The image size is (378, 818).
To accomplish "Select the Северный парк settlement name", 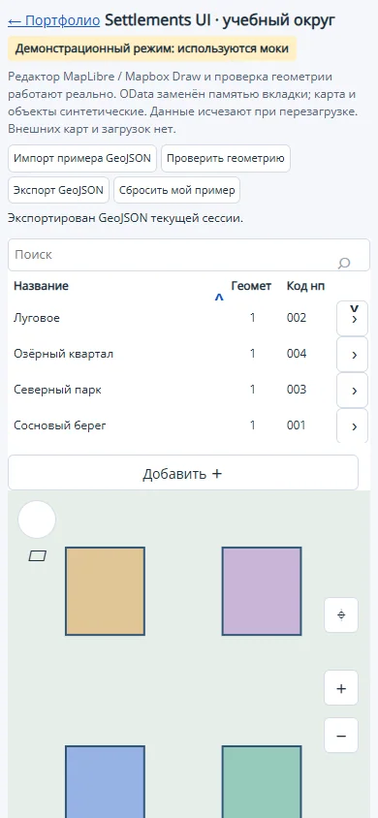I will click(57, 391).
